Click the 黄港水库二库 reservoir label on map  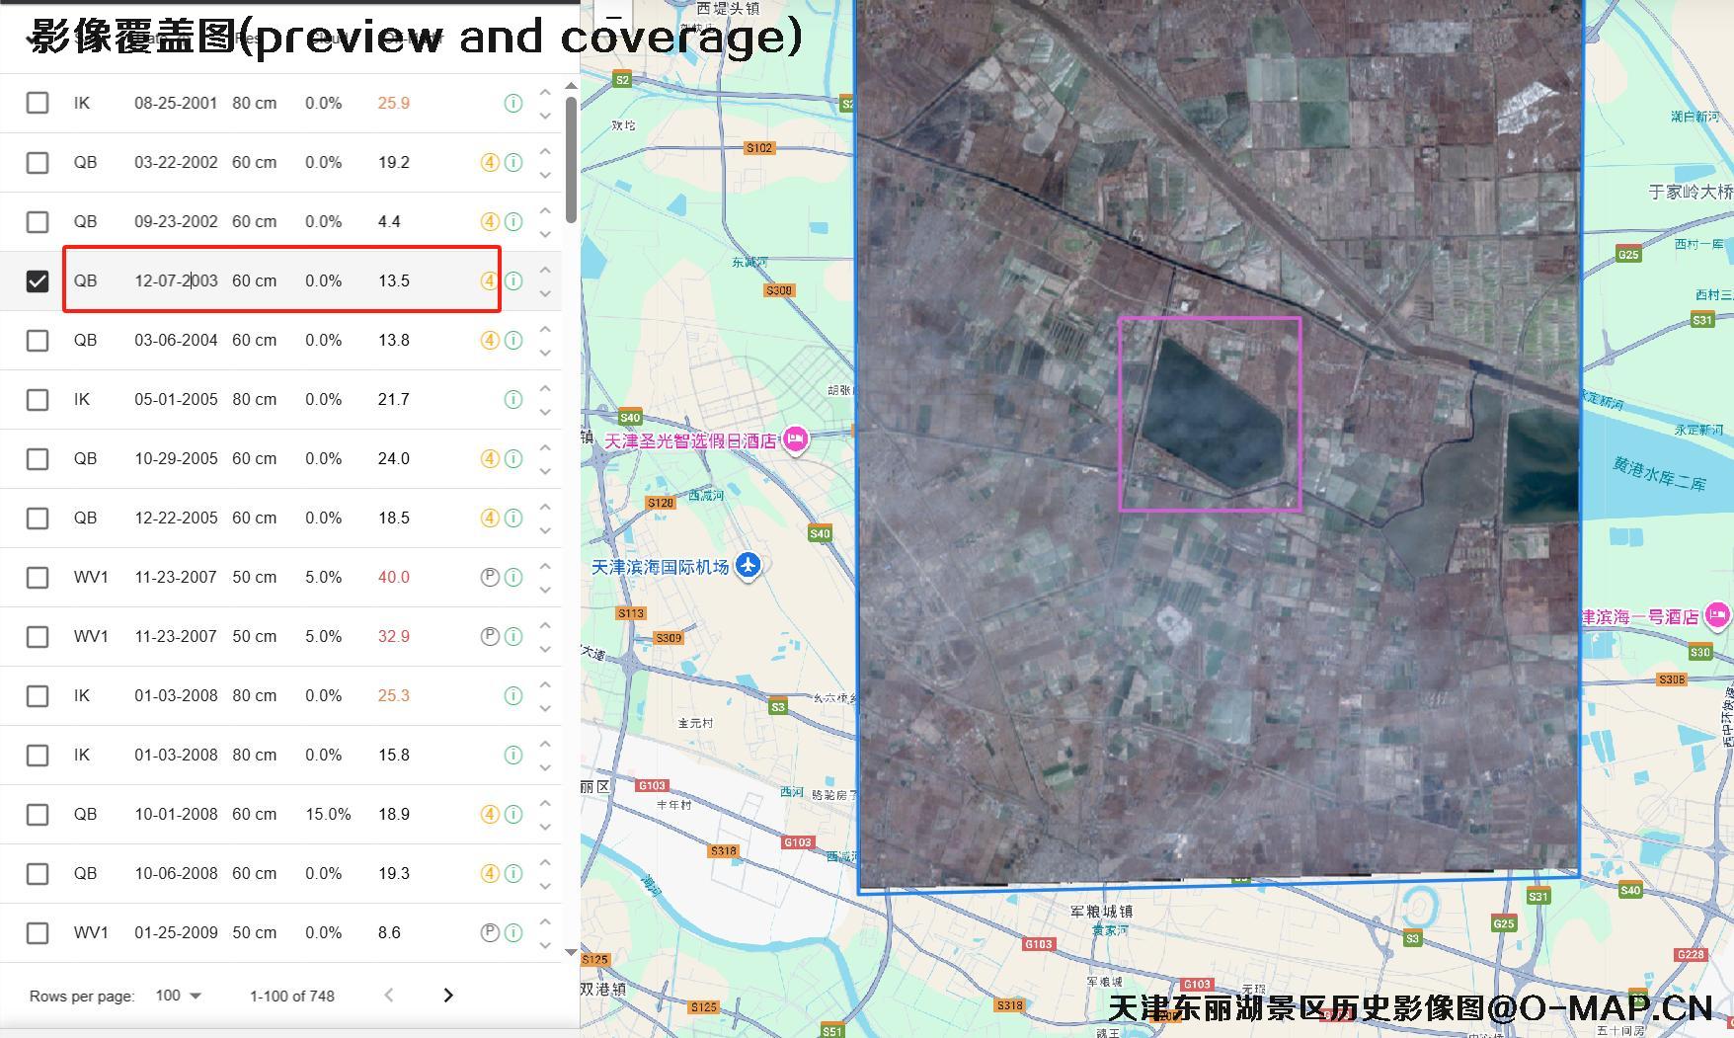1659,473
